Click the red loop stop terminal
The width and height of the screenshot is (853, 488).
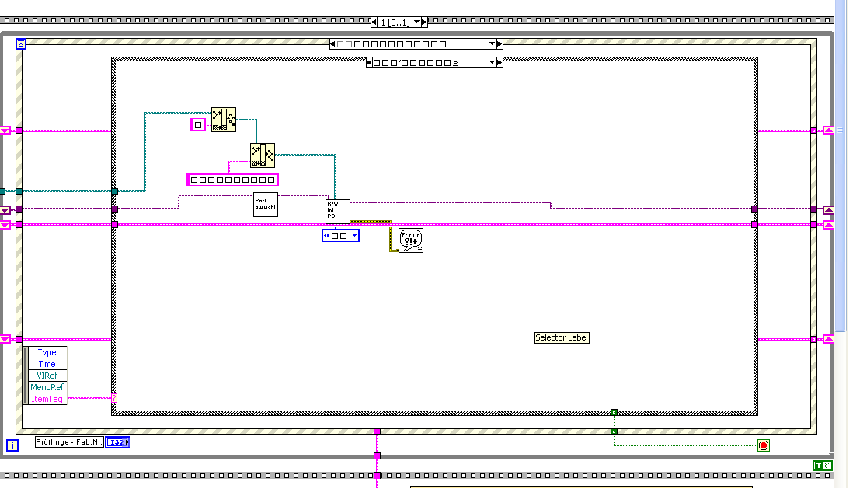click(764, 445)
